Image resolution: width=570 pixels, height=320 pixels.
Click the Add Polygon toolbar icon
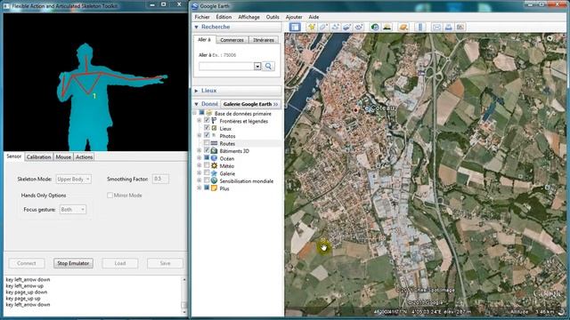tap(323, 28)
